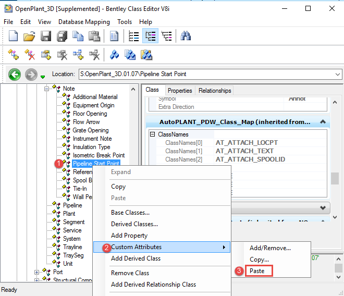Select the Additional Material tree item
This screenshot has width=344, height=296.
click(x=95, y=97)
